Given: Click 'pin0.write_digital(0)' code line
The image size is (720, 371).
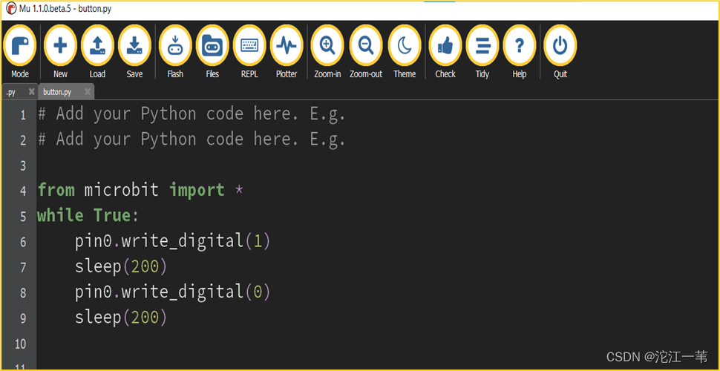Looking at the screenshot, I should [x=173, y=292].
